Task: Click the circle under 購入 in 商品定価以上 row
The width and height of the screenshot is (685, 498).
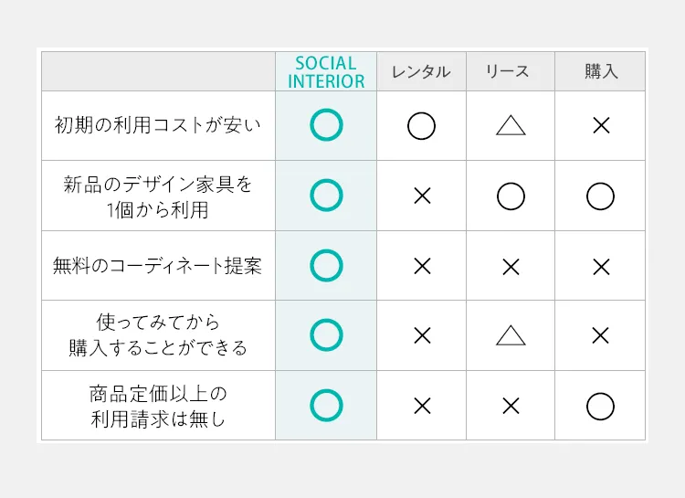Action: [x=600, y=407]
